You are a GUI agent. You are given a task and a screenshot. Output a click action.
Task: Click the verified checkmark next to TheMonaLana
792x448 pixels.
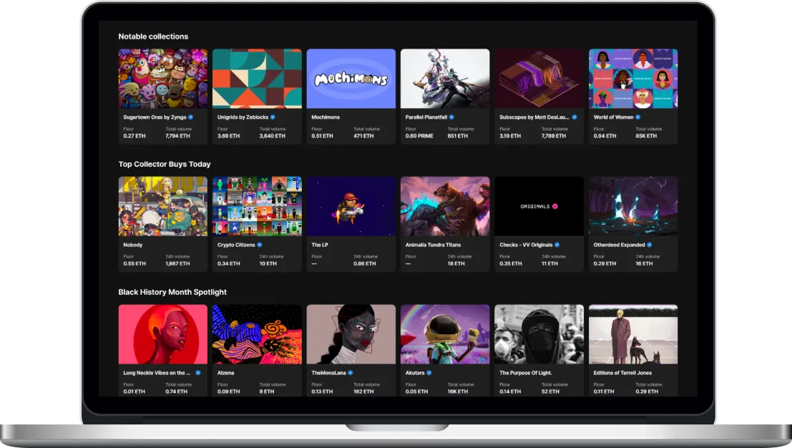pyautogui.click(x=351, y=373)
